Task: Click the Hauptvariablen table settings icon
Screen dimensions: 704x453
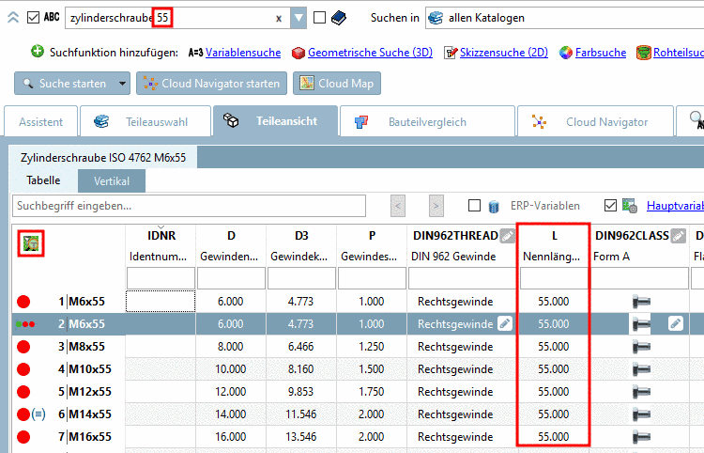Action: [x=630, y=206]
